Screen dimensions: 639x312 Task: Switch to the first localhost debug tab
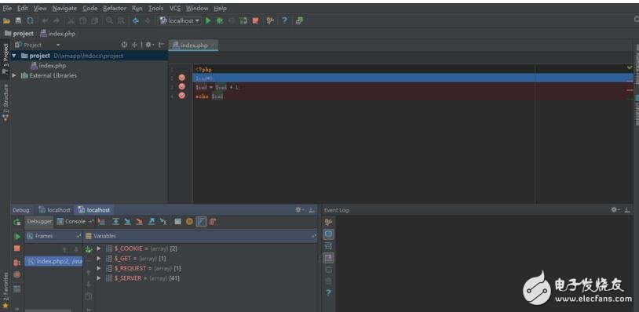pos(54,210)
